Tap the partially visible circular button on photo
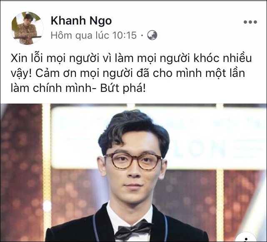The width and height of the screenshot is (267, 242). pos(247,238)
